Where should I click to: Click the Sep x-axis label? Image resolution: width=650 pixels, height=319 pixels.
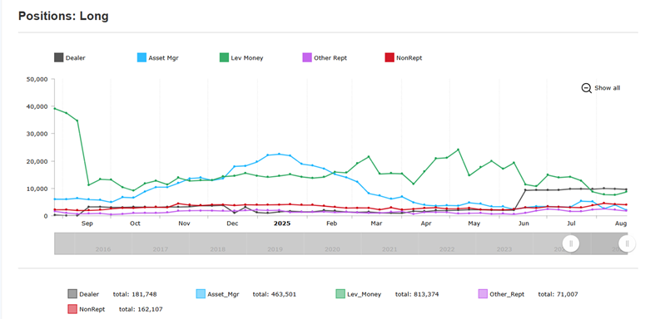pos(87,223)
